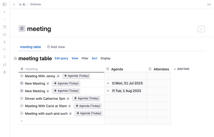Open the Display options menu
The height and width of the screenshot is (137, 214).
point(105,58)
